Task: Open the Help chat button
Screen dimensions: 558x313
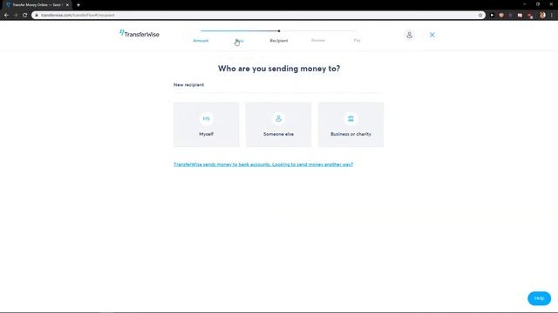Action: tap(539, 298)
